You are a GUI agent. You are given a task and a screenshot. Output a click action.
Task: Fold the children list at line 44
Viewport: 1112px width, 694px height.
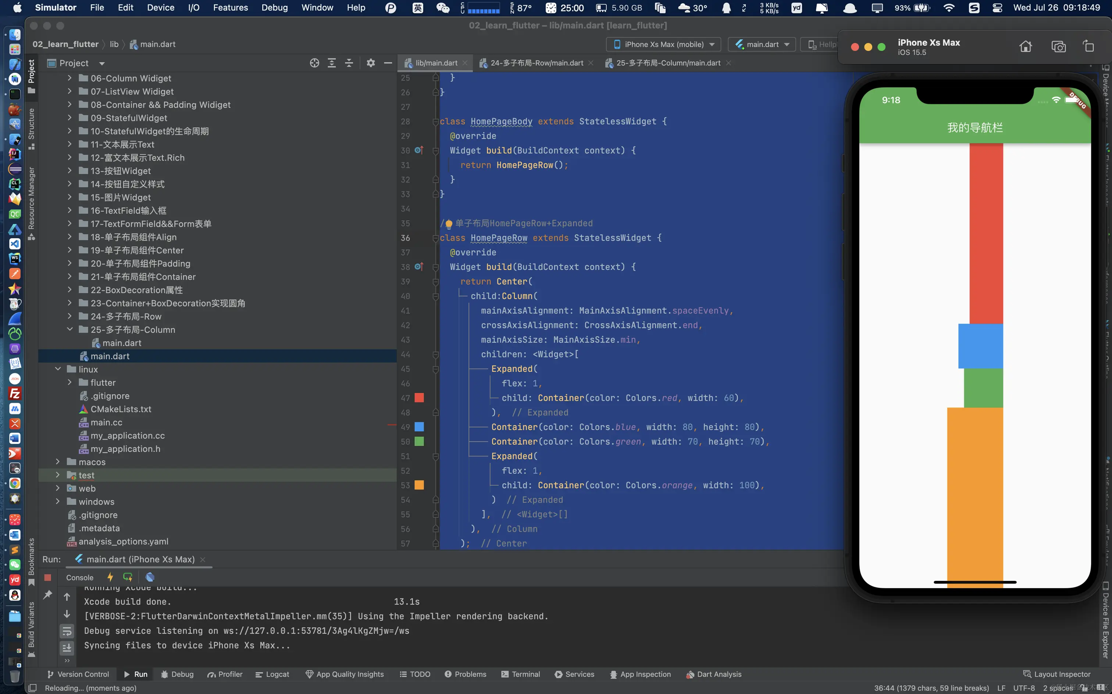click(435, 354)
